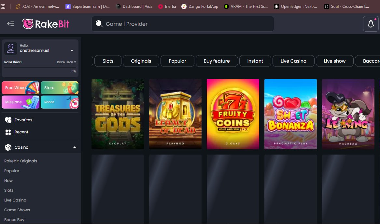Open Openledger bookmark
The width and height of the screenshot is (380, 224).
pyautogui.click(x=295, y=7)
